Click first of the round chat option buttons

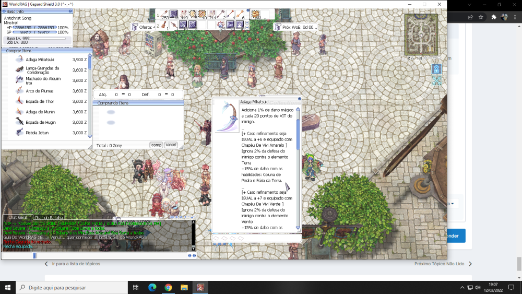(189, 255)
